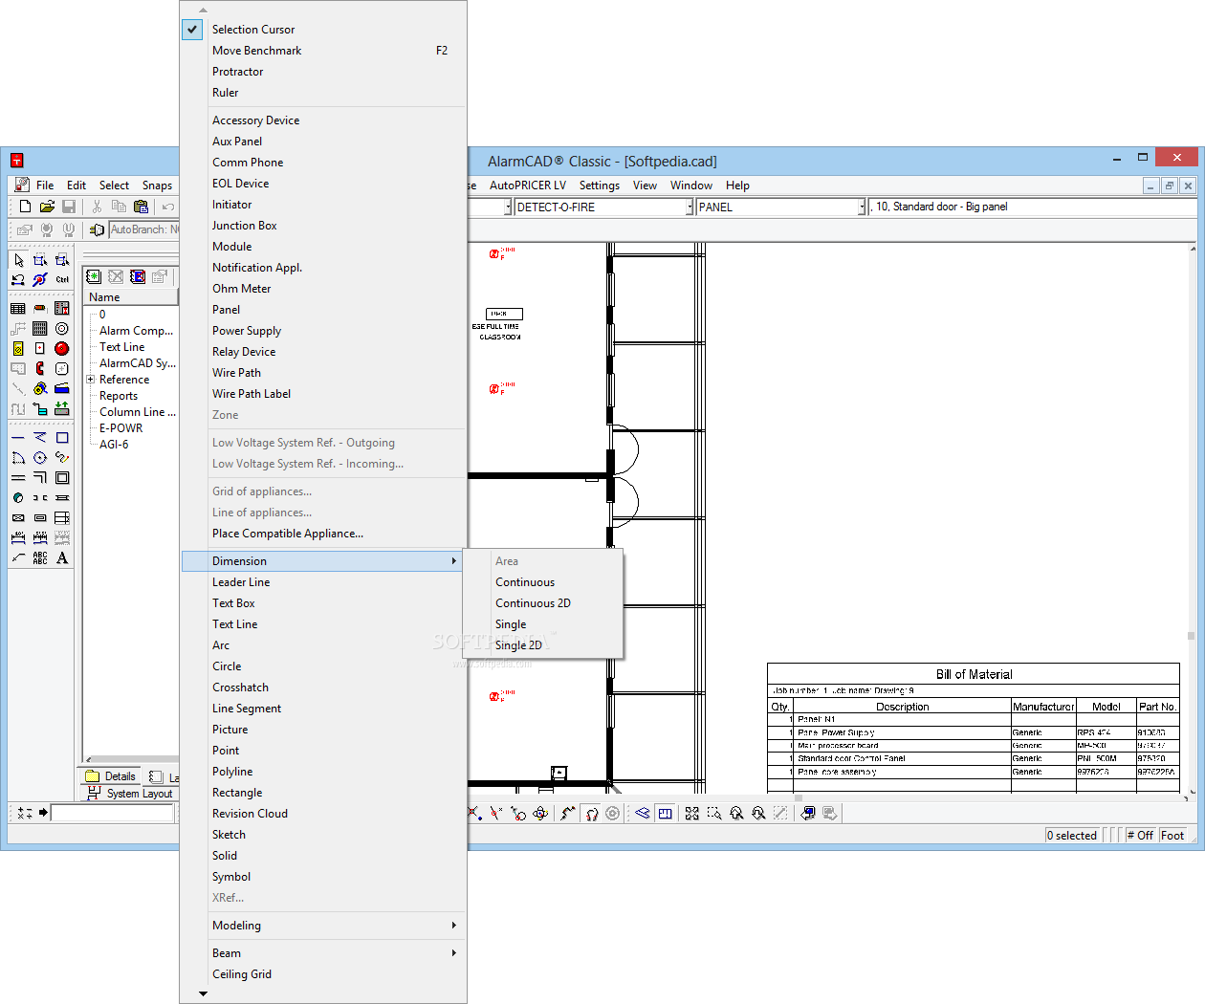Screen dimensions: 1205x1004
Task: Select the arrow selection cursor tool
Action: pos(18,259)
